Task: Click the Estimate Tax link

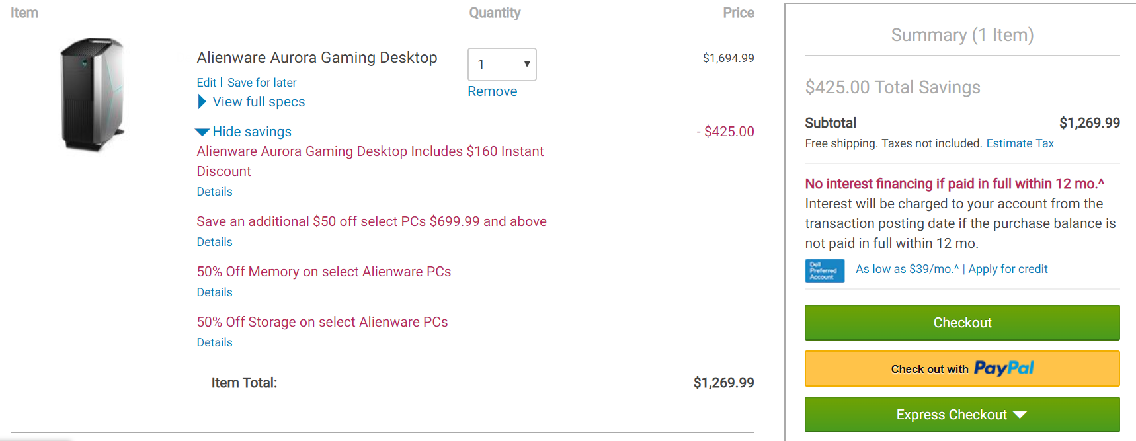Action: [1020, 143]
